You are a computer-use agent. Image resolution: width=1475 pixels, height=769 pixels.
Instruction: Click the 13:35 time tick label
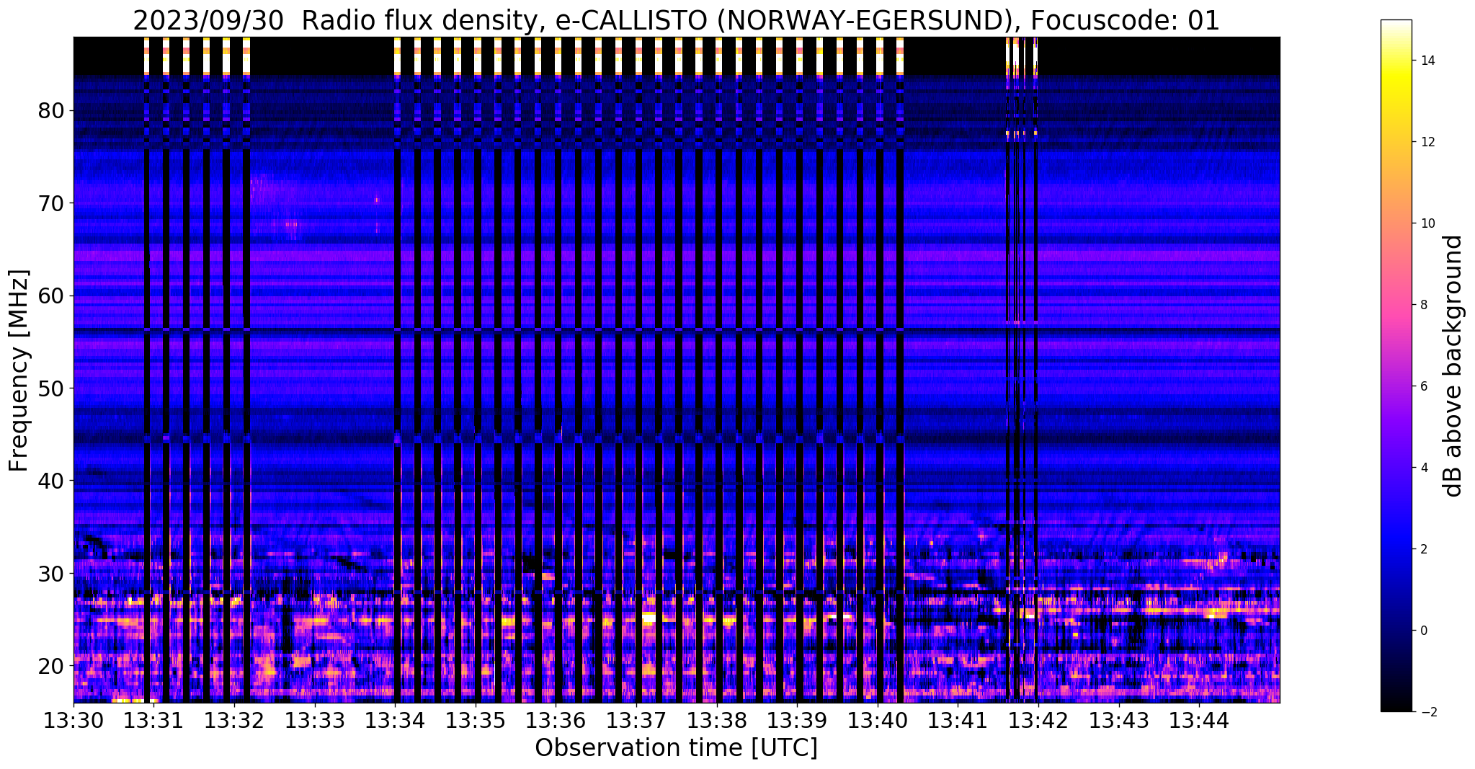476,721
